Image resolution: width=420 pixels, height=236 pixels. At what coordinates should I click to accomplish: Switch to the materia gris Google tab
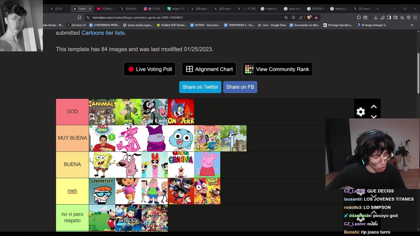tap(269, 9)
